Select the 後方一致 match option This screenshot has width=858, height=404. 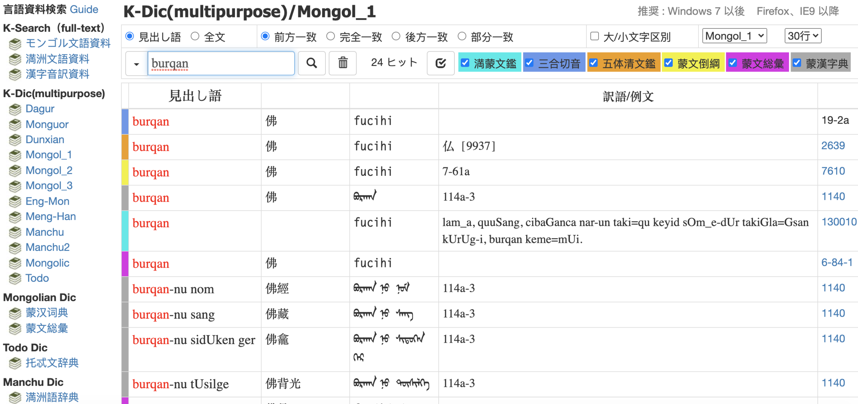point(396,36)
